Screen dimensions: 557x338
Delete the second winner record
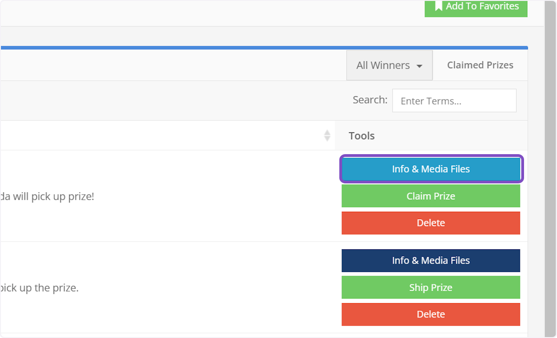coord(431,314)
